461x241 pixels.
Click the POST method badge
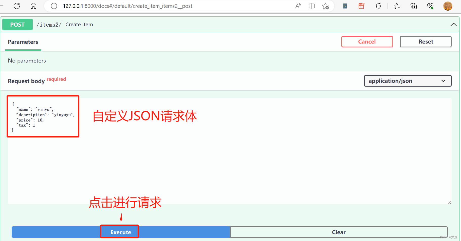click(x=17, y=24)
